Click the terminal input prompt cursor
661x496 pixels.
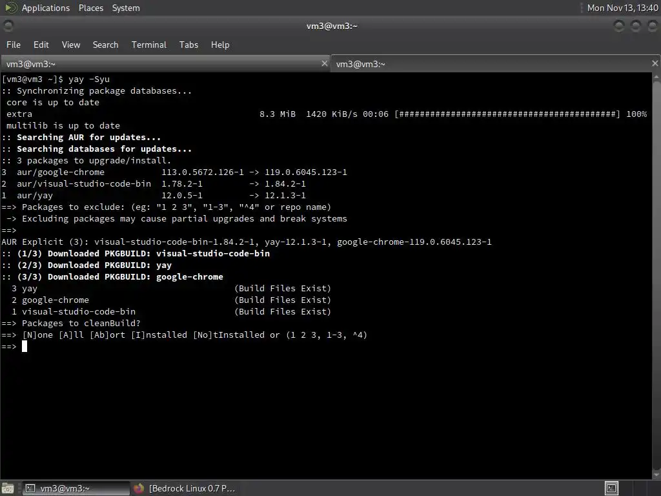click(x=25, y=346)
